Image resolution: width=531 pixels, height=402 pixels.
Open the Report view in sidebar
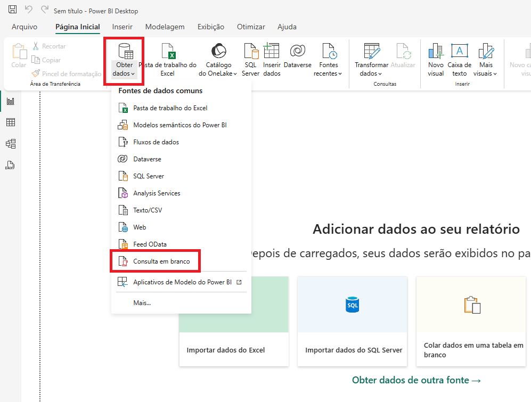tap(11, 101)
